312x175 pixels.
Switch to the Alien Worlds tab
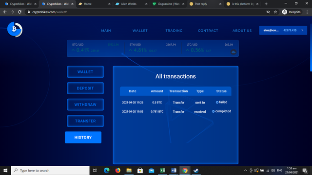pos(131,4)
